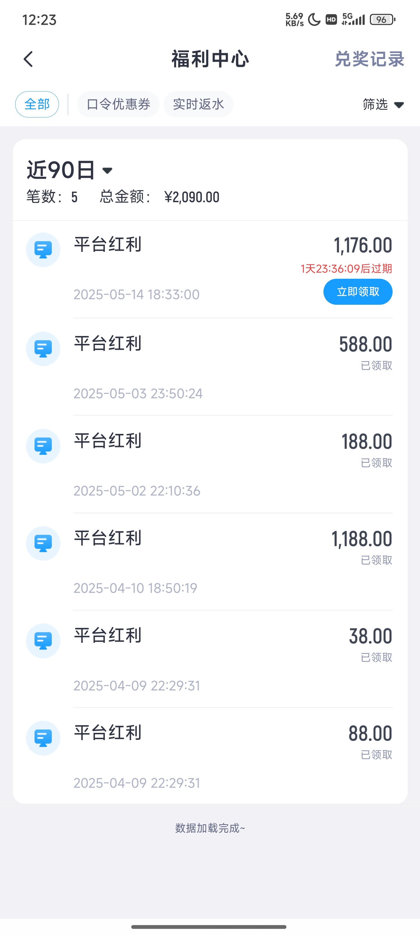Tap the icon beside the 88.00 bonus
The image size is (420, 935).
[43, 738]
